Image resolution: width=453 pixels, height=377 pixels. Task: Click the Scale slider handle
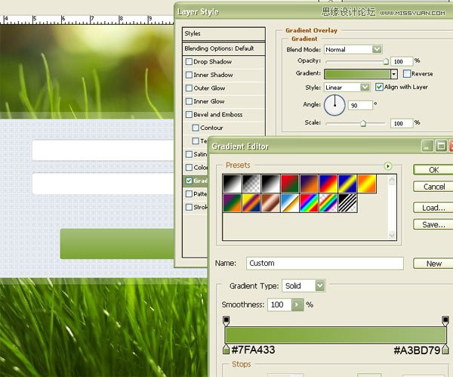click(x=363, y=123)
